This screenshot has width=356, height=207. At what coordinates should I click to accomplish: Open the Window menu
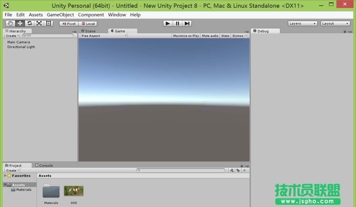pyautogui.click(x=117, y=15)
